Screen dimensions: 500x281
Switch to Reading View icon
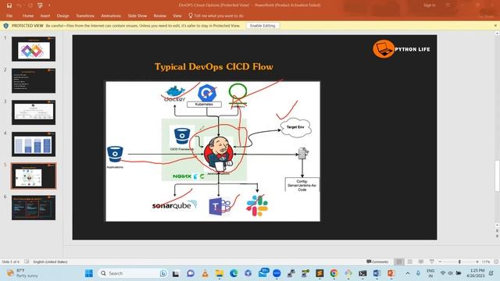pos(421,261)
